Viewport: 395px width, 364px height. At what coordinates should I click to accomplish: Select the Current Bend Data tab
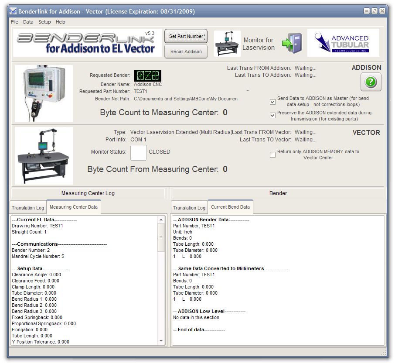point(230,207)
